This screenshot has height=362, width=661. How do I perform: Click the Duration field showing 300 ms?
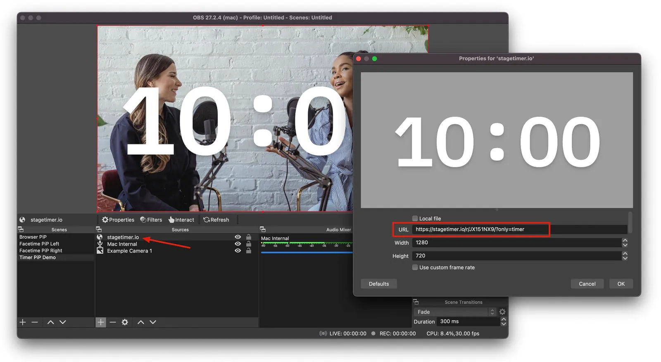coord(468,322)
